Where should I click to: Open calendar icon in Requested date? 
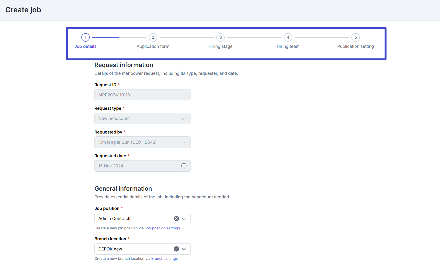[184, 166]
